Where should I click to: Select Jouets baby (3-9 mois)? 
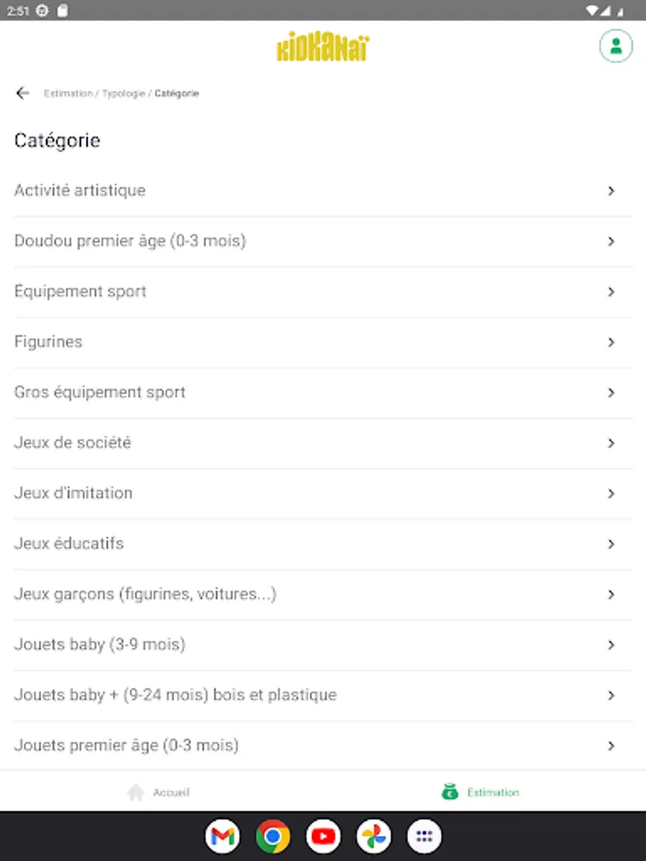click(100, 645)
